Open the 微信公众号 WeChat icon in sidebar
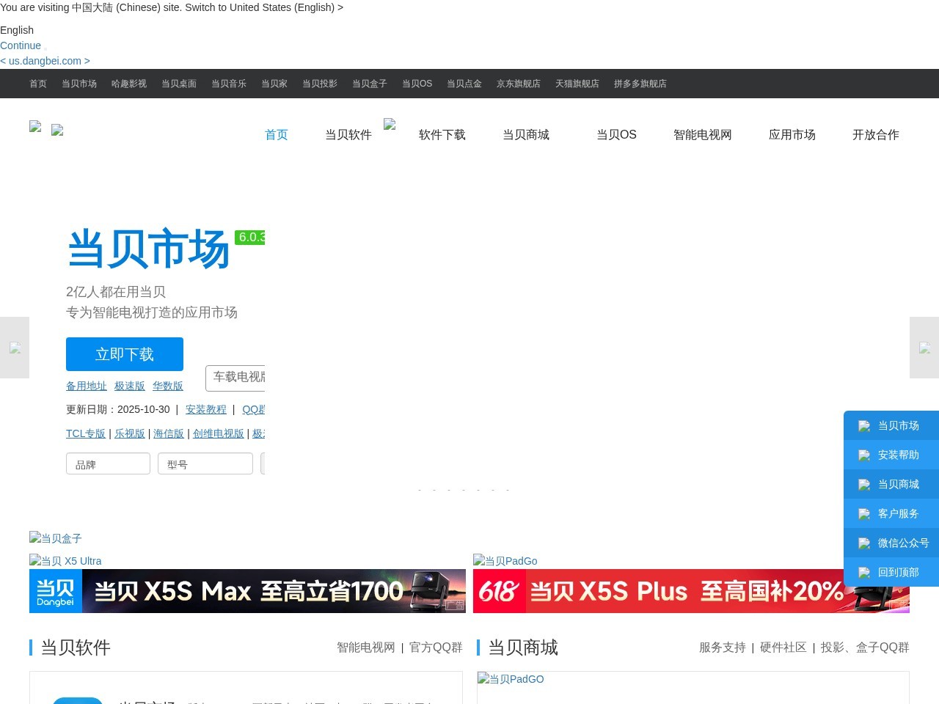The height and width of the screenshot is (704, 939). coord(864,543)
